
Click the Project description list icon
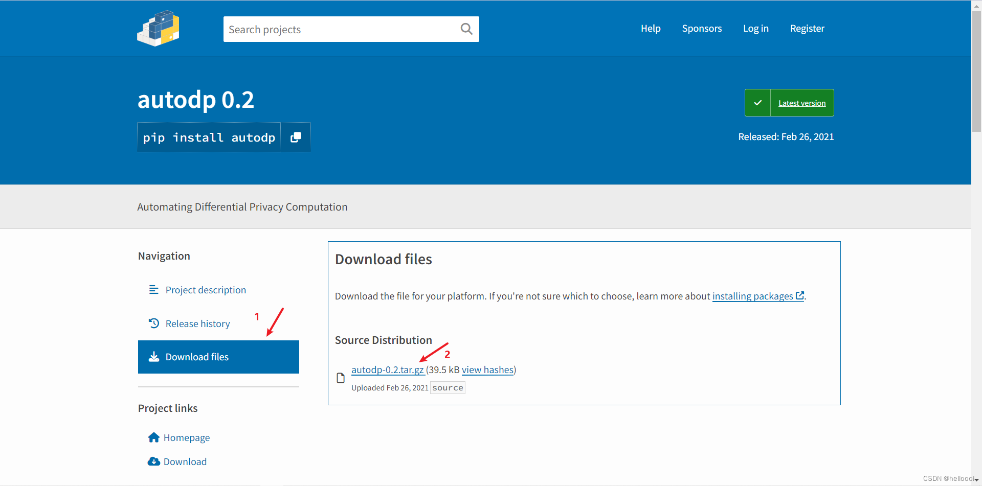tap(153, 290)
